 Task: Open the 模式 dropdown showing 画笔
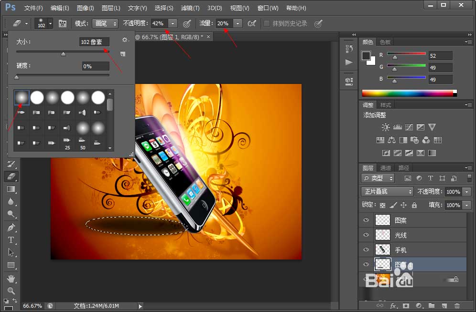coord(105,23)
